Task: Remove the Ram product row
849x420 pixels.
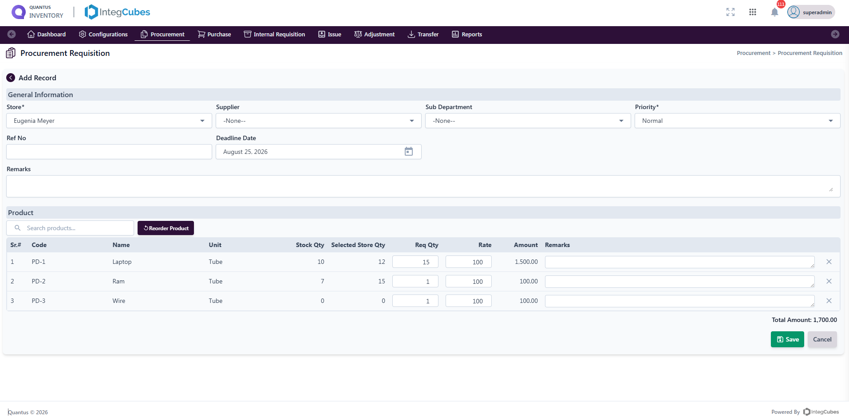Action: (829, 281)
